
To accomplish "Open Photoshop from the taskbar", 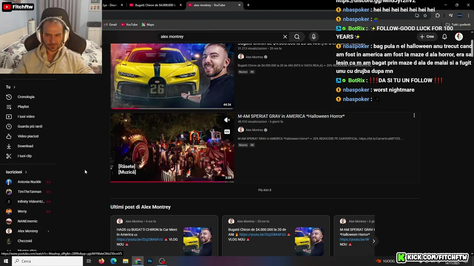I will (150, 261).
